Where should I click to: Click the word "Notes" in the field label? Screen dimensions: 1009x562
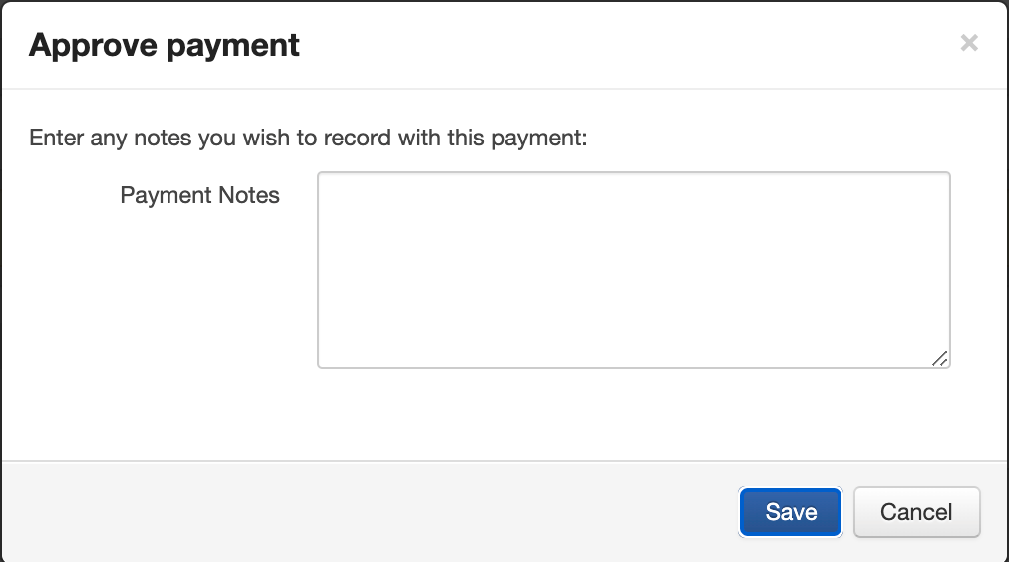pos(247,195)
